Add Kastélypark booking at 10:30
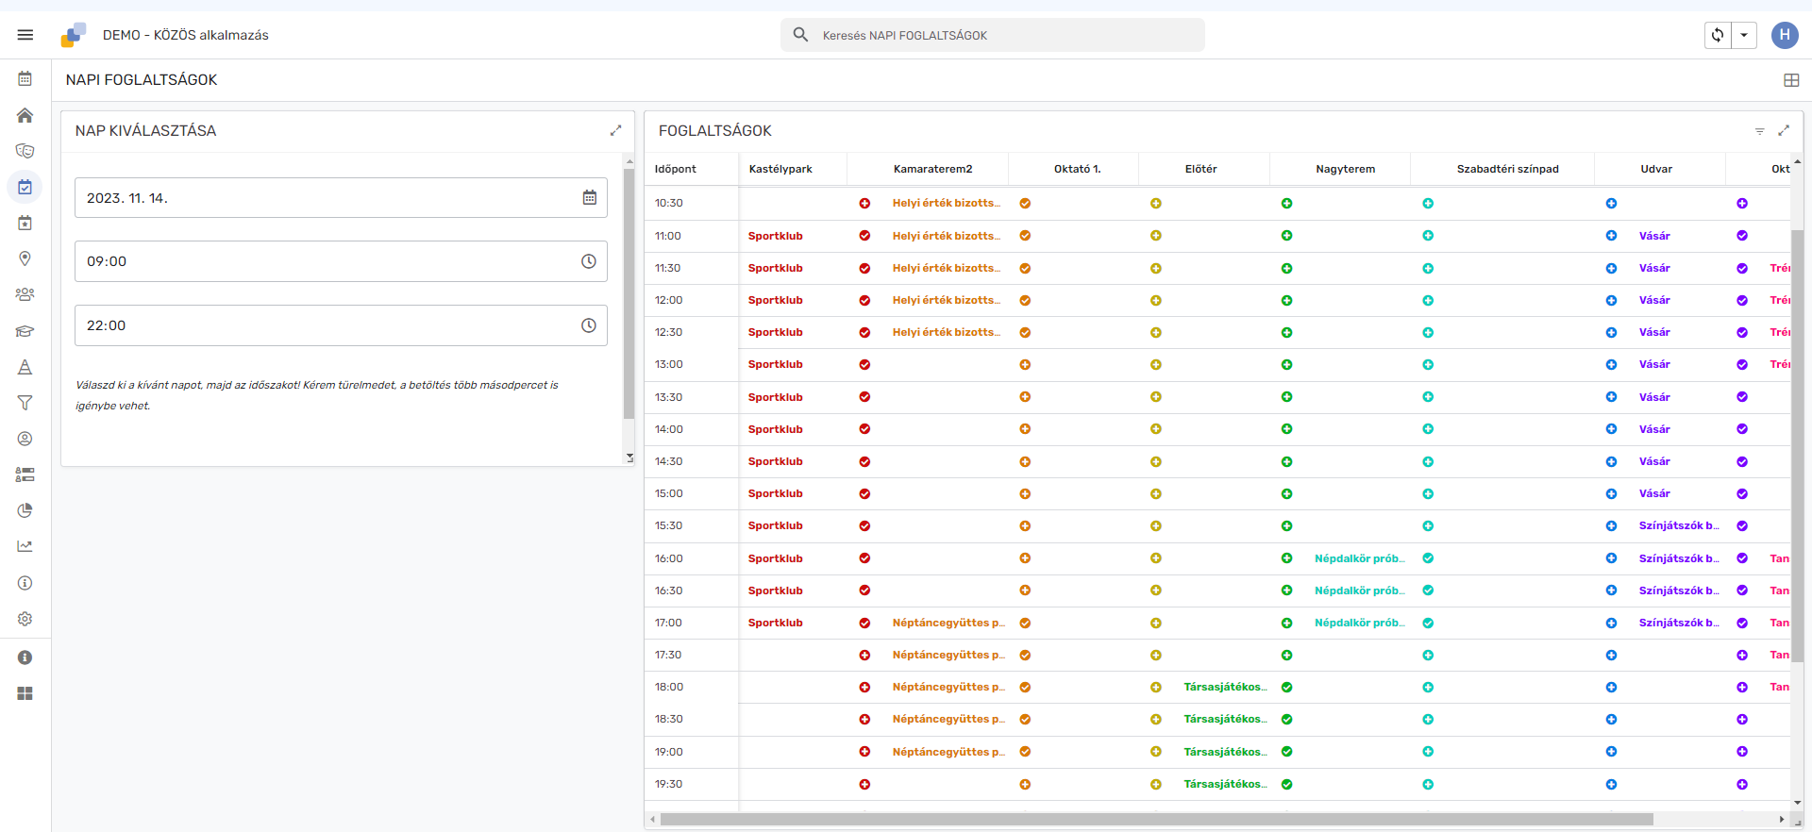Viewport: 1812px width, 832px height. (864, 204)
